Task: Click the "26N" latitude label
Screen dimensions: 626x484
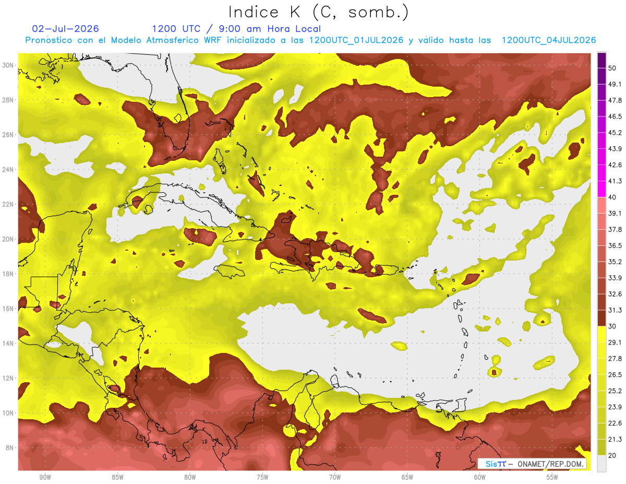Action: [8, 135]
